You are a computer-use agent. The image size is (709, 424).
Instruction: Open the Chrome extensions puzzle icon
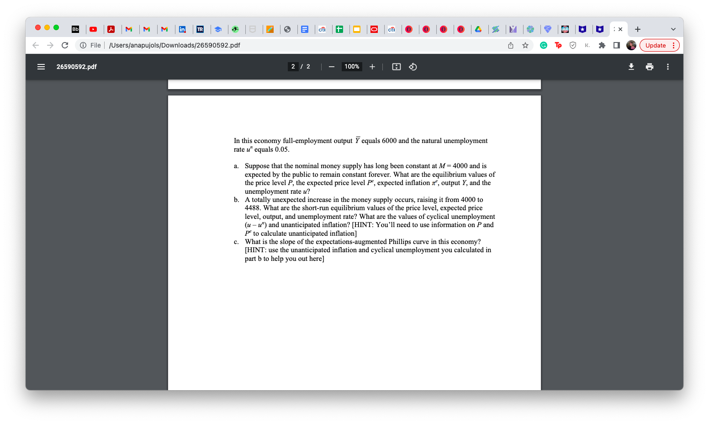[x=602, y=45]
